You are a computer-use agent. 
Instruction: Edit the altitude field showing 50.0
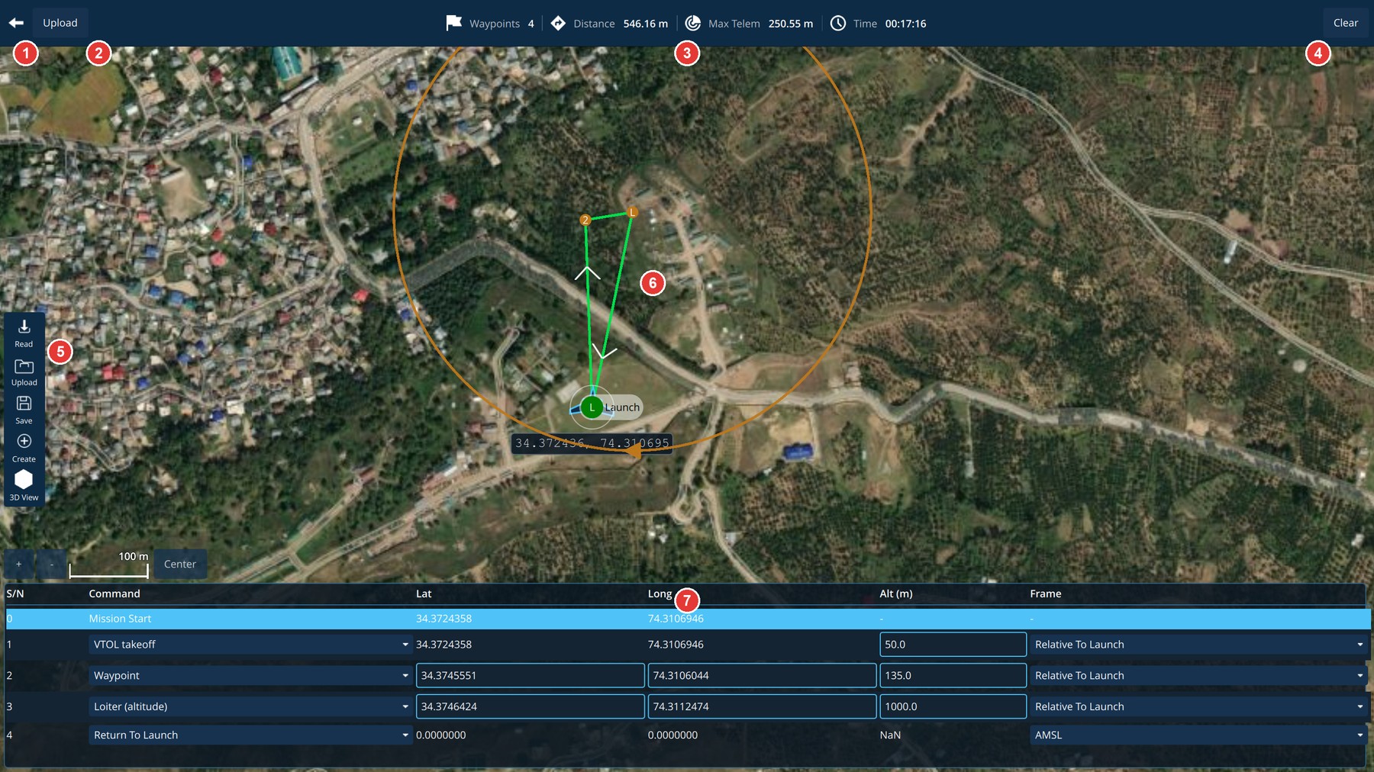tap(953, 645)
